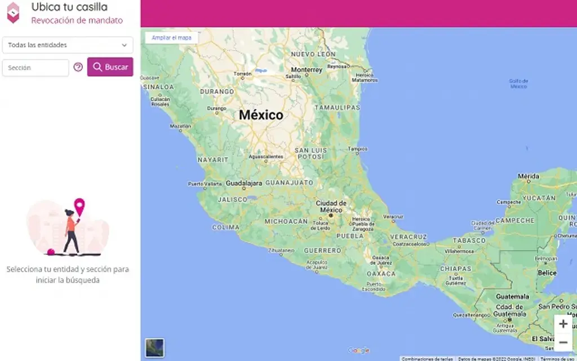The height and width of the screenshot is (361, 577).
Task: Click the Villahermosa city label
Action: point(459,251)
